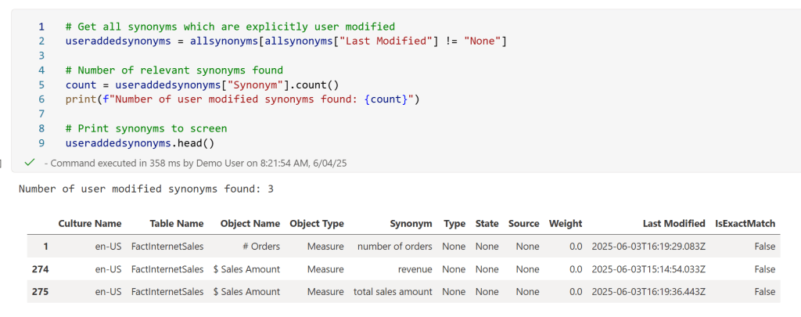Click the '# Orders' object name cell
The height and width of the screenshot is (317, 801).
(260, 246)
